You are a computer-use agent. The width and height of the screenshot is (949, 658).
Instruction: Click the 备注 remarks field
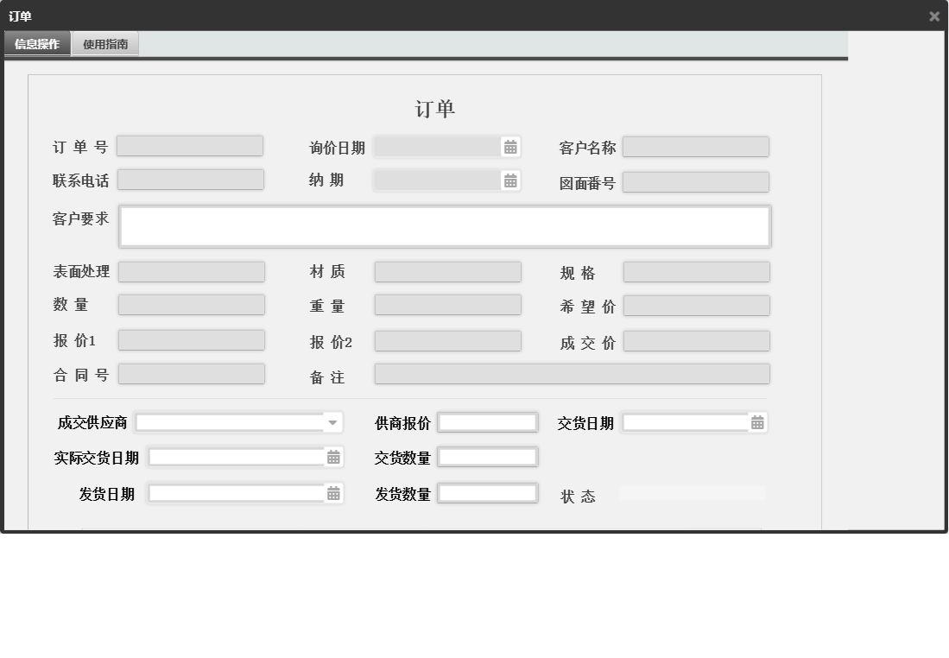click(x=570, y=374)
